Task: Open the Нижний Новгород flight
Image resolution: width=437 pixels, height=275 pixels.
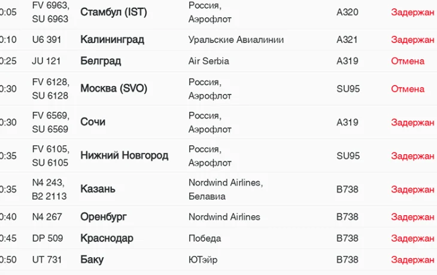Action: coord(124,155)
